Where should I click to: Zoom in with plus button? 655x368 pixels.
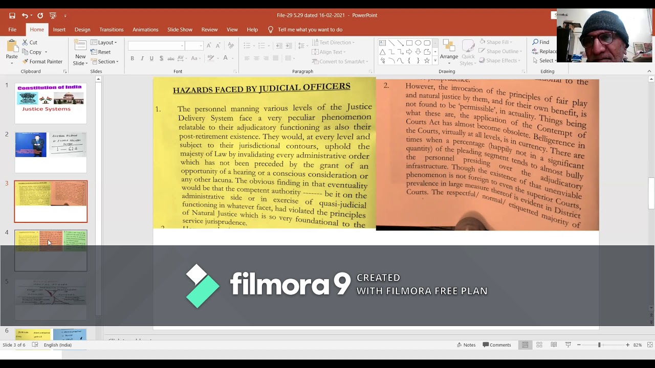coord(627,345)
